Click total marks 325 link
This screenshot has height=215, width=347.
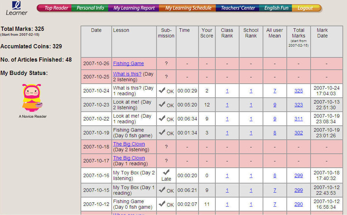coord(298,91)
